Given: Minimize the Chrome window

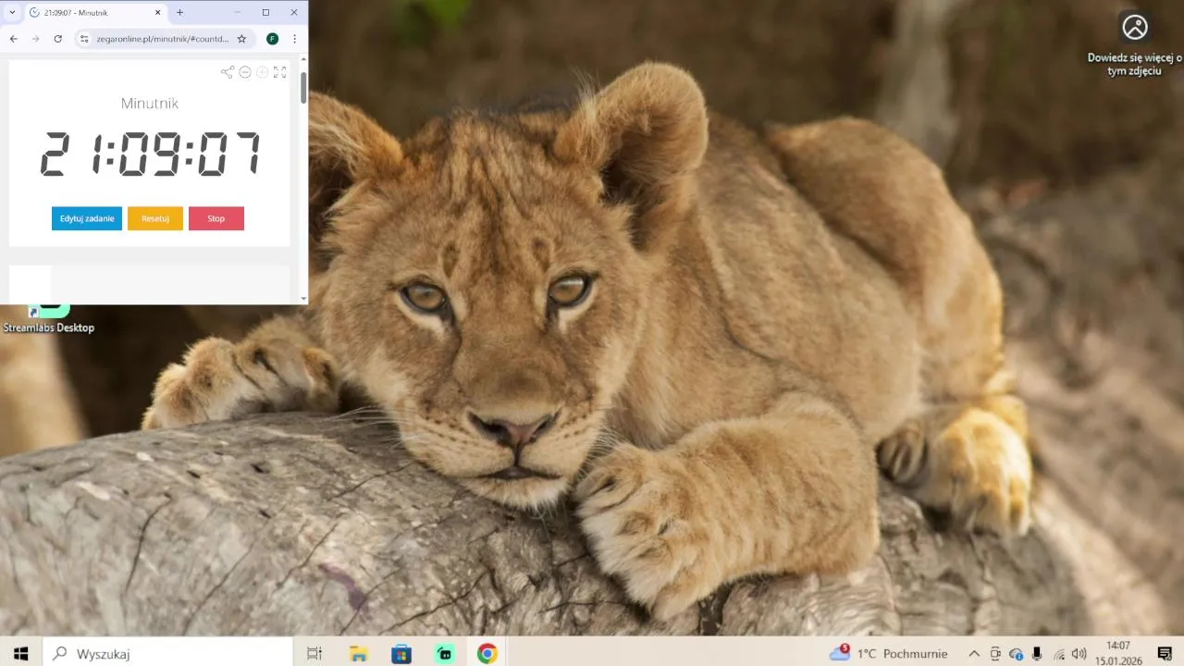Looking at the screenshot, I should 238,12.
